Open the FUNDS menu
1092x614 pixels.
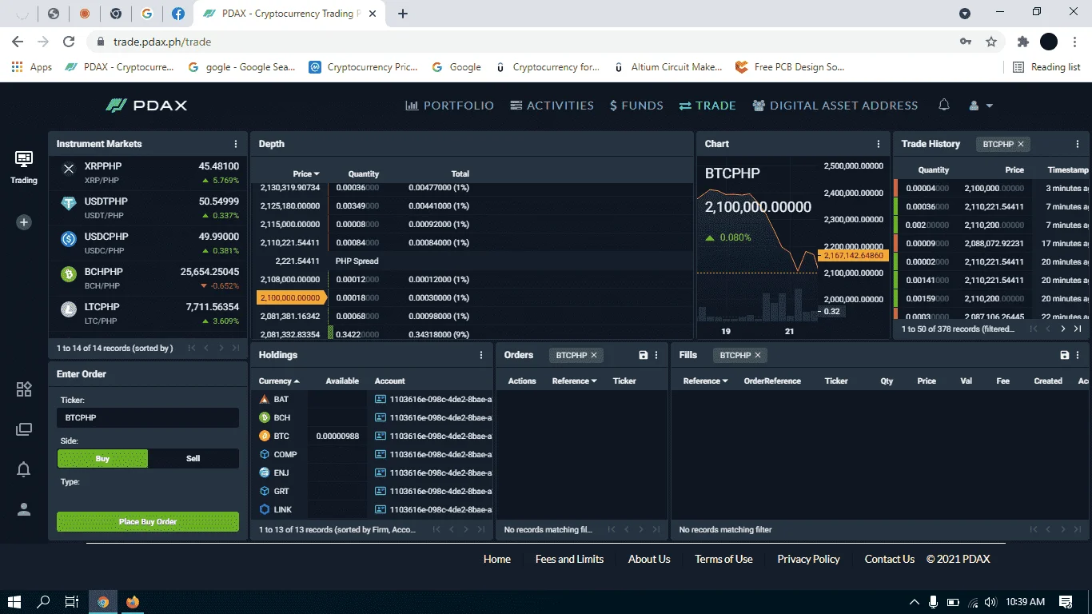636,105
